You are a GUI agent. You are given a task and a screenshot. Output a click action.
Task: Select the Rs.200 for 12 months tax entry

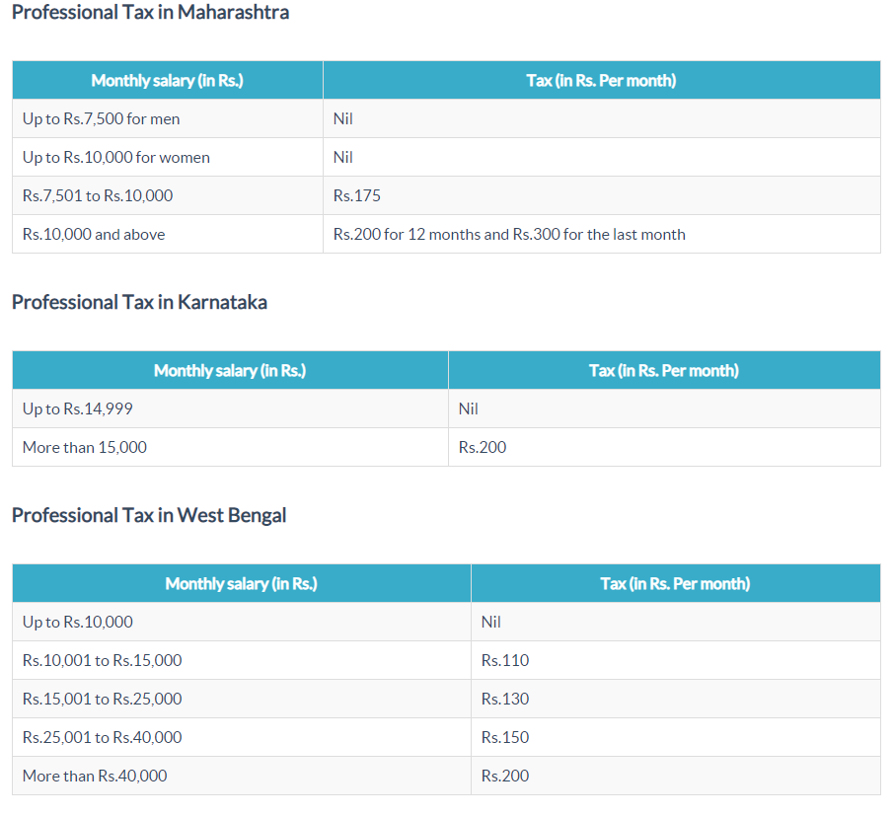(x=509, y=234)
